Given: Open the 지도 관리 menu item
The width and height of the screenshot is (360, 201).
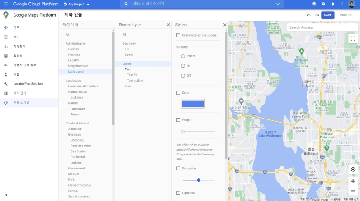Looking at the screenshot, I should point(20,93).
